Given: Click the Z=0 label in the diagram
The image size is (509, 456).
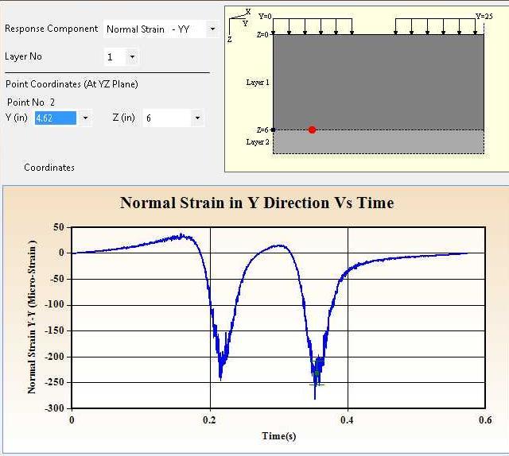Looking at the screenshot, I should 262,34.
